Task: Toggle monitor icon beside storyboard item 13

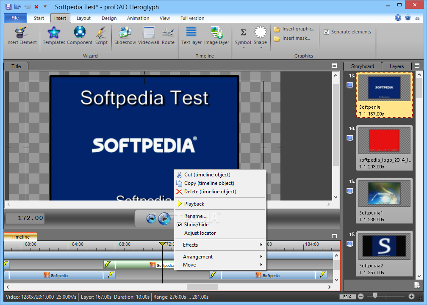Action: (350, 85)
